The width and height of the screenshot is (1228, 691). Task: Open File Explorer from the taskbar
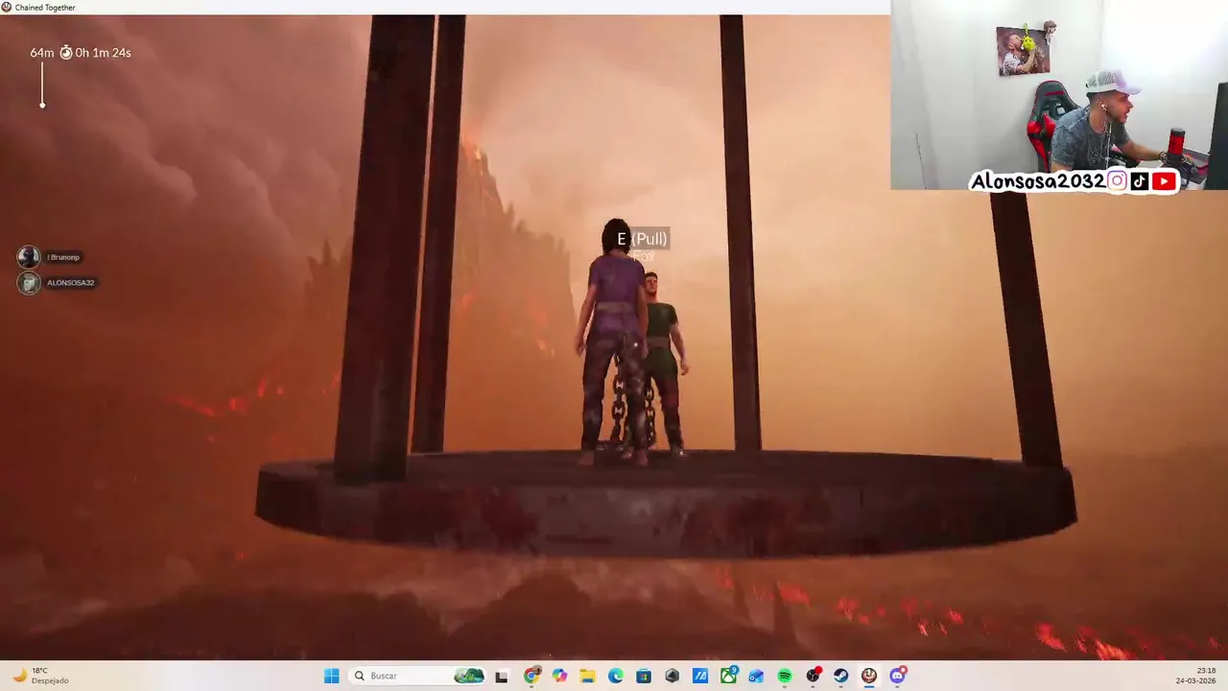[587, 676]
